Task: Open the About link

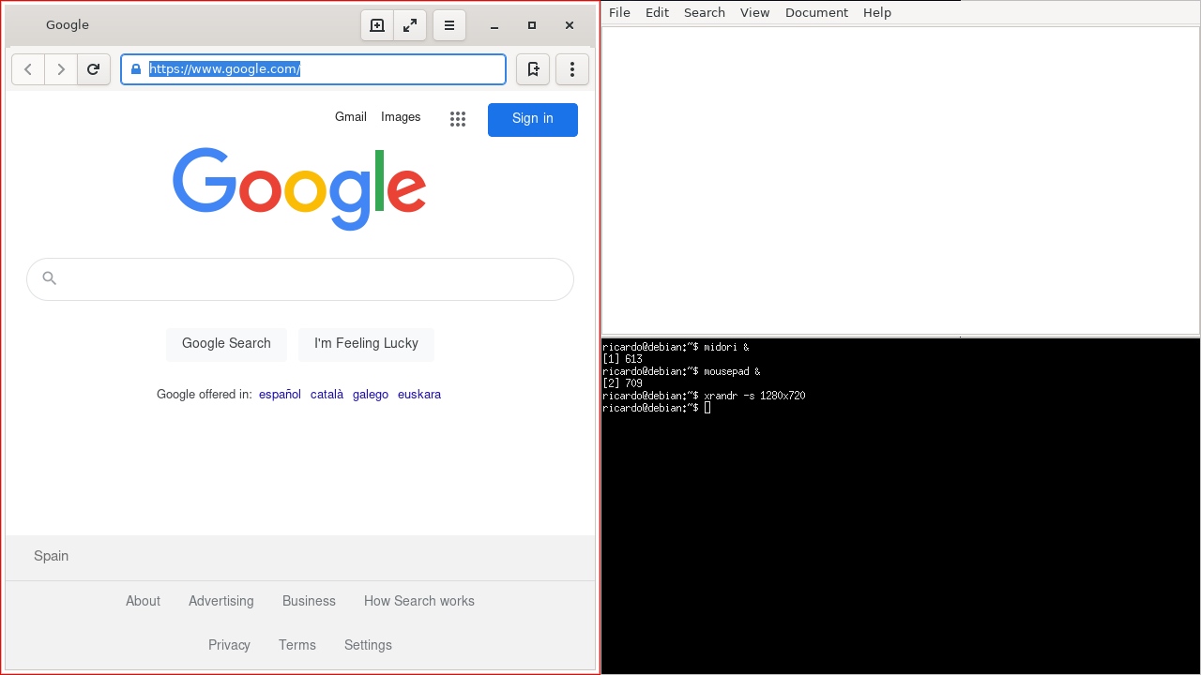Action: pos(143,601)
